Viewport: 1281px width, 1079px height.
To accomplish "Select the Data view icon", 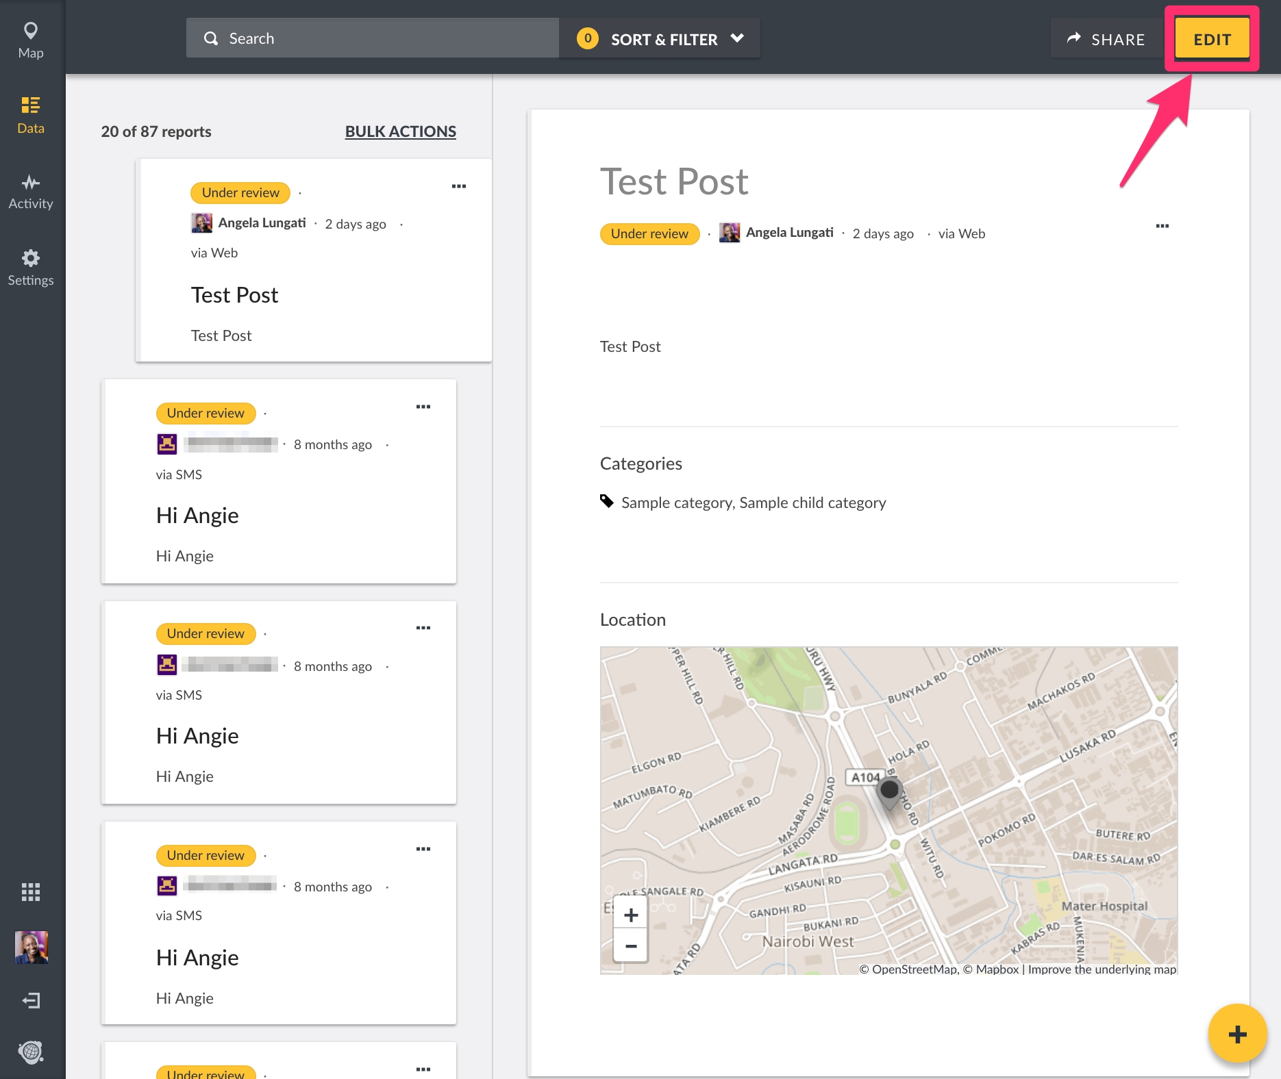I will pyautogui.click(x=31, y=114).
